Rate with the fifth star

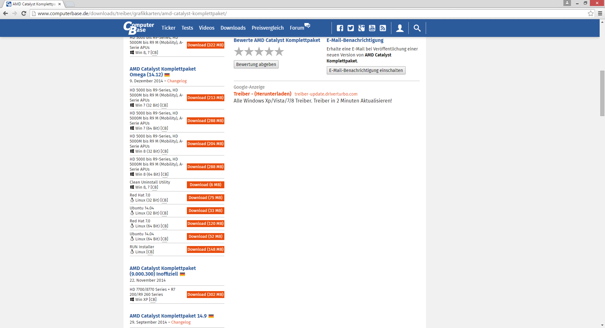(279, 51)
